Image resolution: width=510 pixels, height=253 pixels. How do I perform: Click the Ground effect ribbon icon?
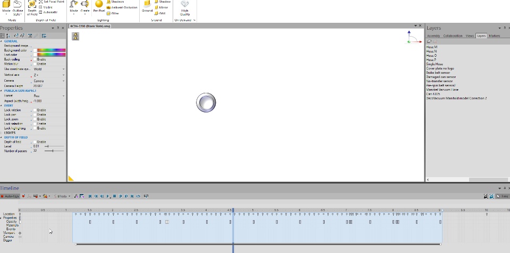[x=147, y=6]
